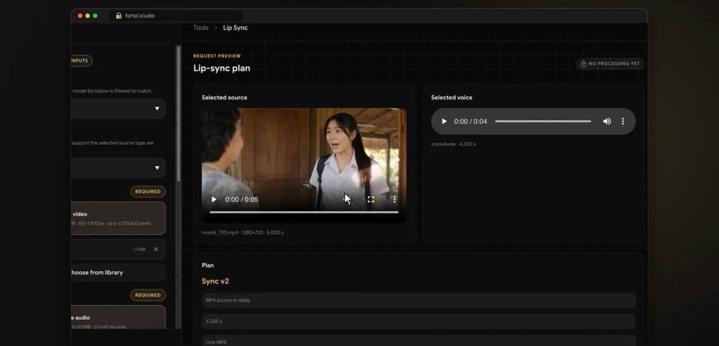
Task: Play the selected voice audio
Action: point(444,121)
